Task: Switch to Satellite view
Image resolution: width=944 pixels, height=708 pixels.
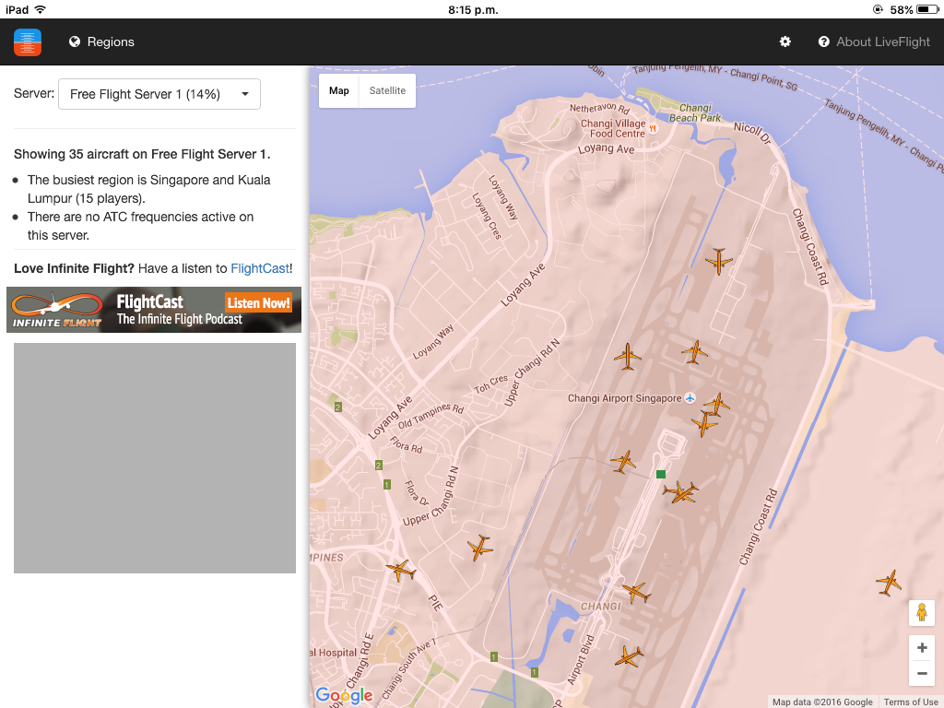Action: [x=387, y=91]
